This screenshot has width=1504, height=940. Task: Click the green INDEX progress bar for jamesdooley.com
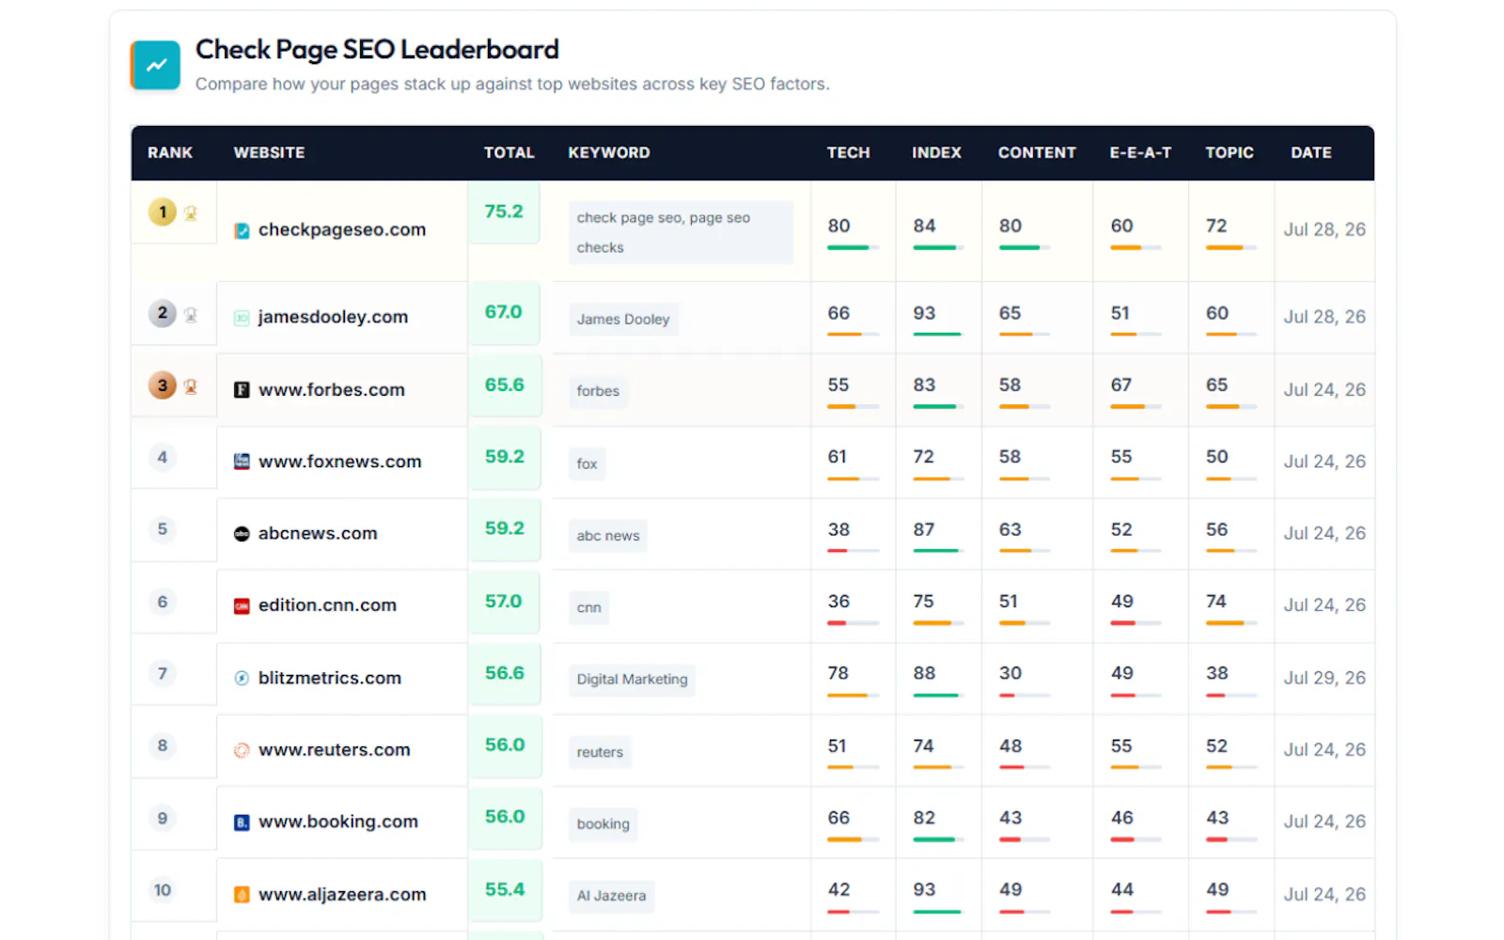click(x=938, y=335)
